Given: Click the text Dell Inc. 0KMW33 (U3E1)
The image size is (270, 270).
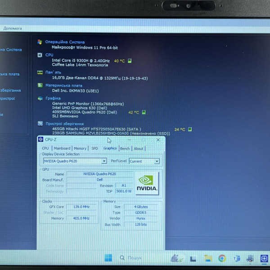Looking at the screenshot, I should click(76, 90).
